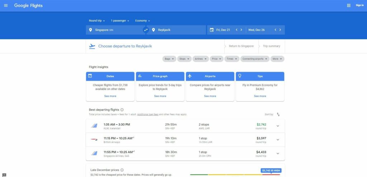Click the Fri, Dec 21 departure date

pyautogui.click(x=223, y=30)
